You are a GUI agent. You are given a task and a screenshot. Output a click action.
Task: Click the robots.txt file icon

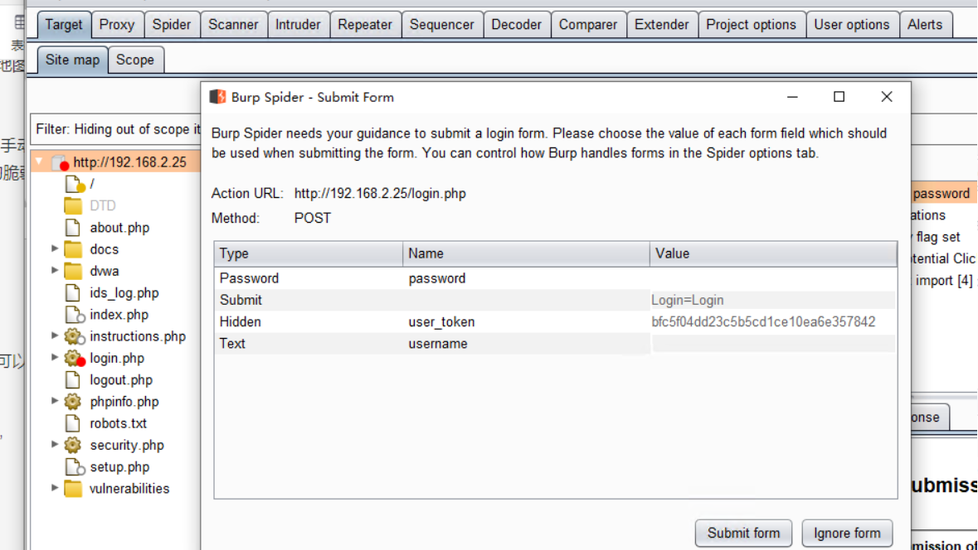tap(73, 423)
